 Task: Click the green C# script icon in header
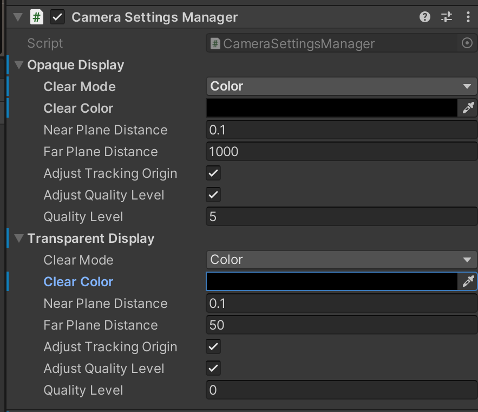(36, 17)
